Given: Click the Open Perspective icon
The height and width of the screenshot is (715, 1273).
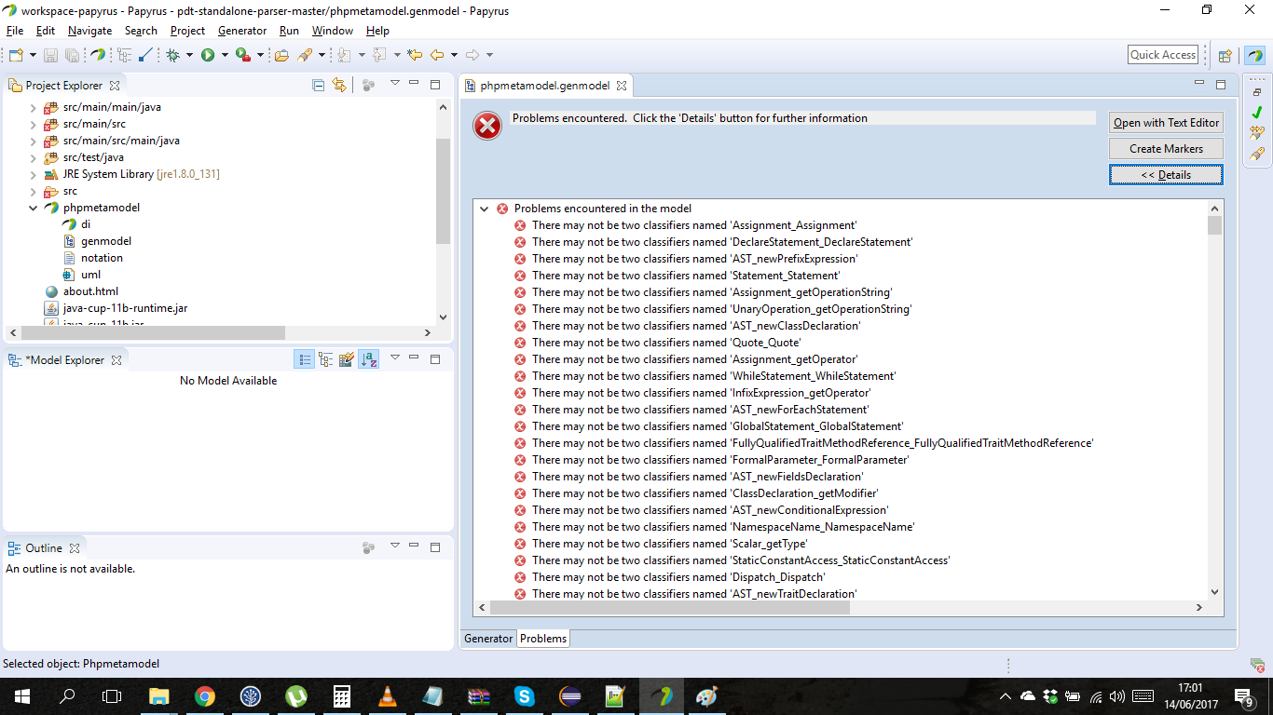Looking at the screenshot, I should pos(1225,55).
